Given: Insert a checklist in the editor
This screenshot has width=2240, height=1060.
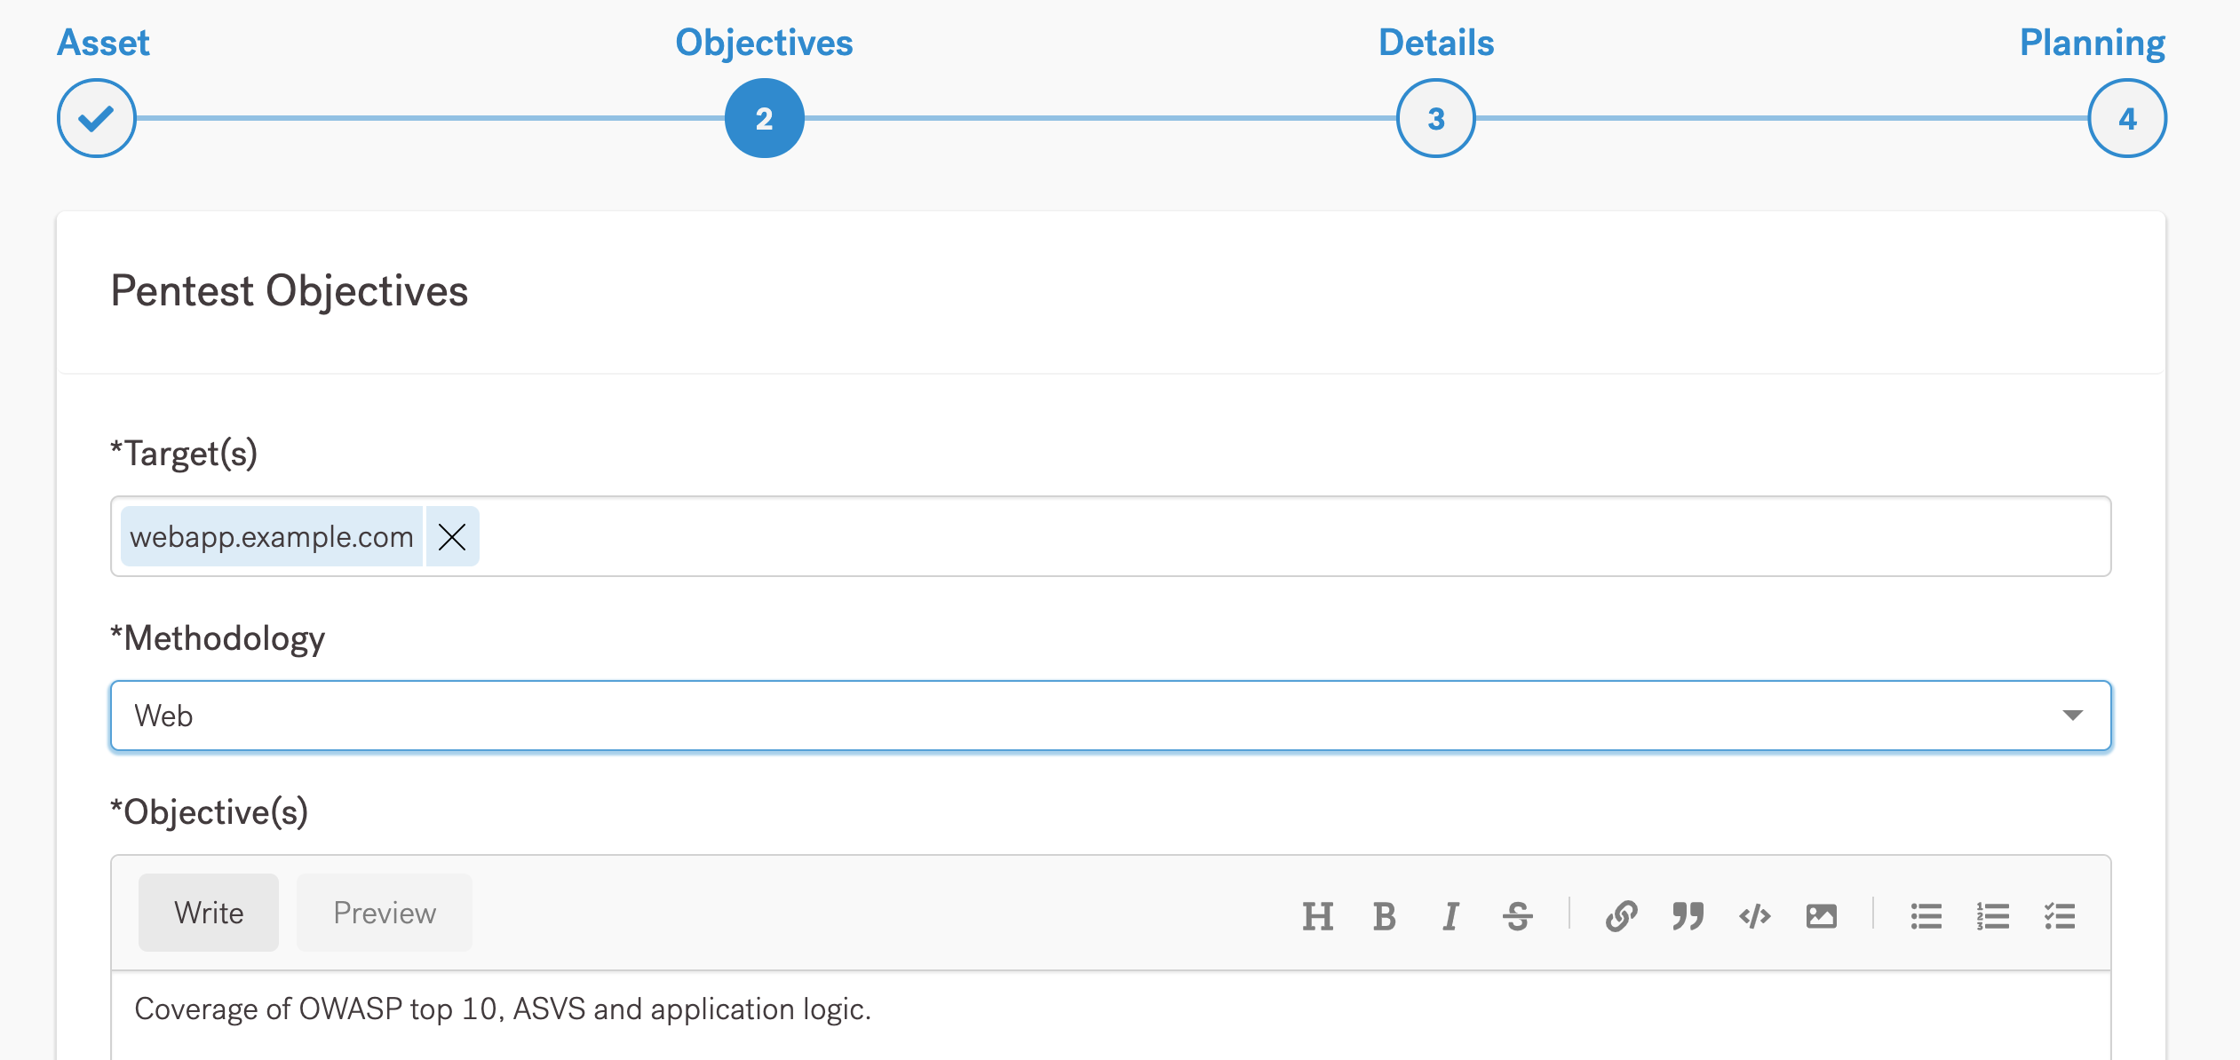Looking at the screenshot, I should coord(2059,915).
